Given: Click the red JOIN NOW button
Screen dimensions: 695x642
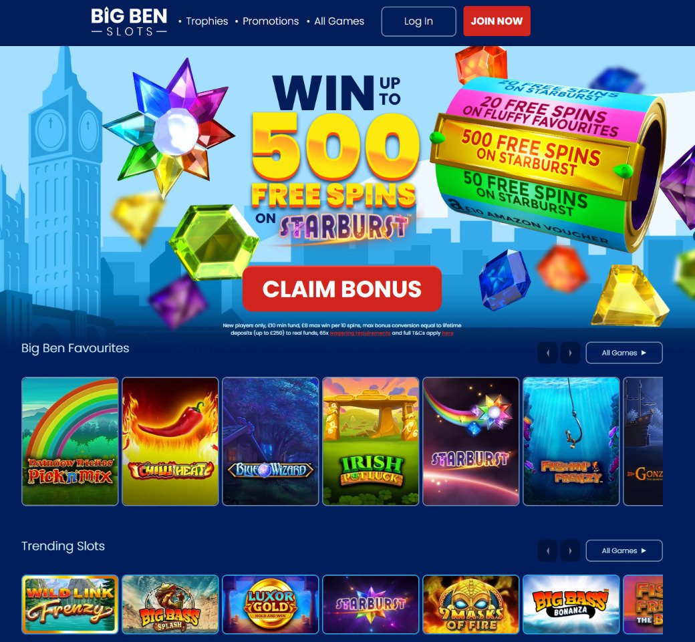Looking at the screenshot, I should pos(497,21).
